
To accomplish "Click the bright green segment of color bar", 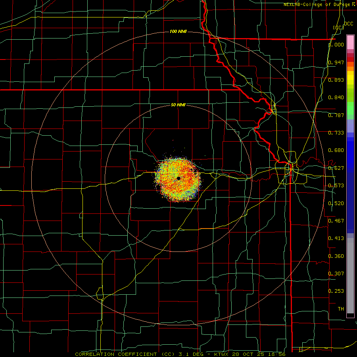I will (350, 108).
